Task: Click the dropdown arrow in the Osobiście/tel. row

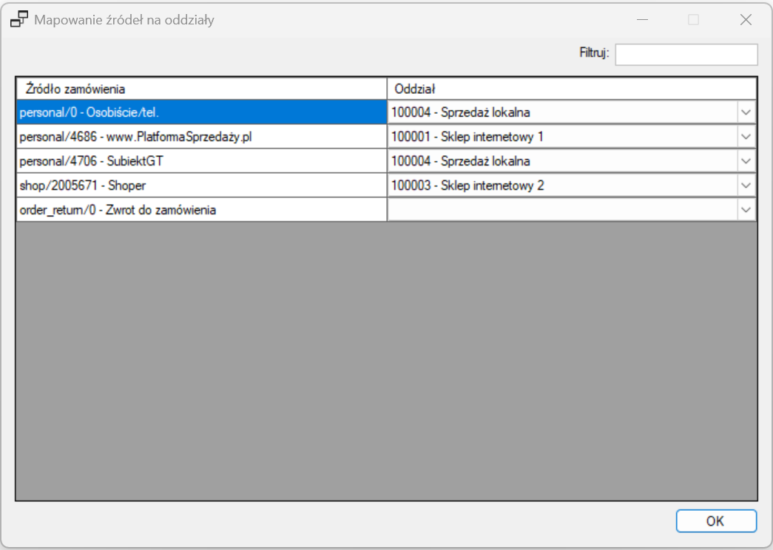Action: [x=746, y=112]
